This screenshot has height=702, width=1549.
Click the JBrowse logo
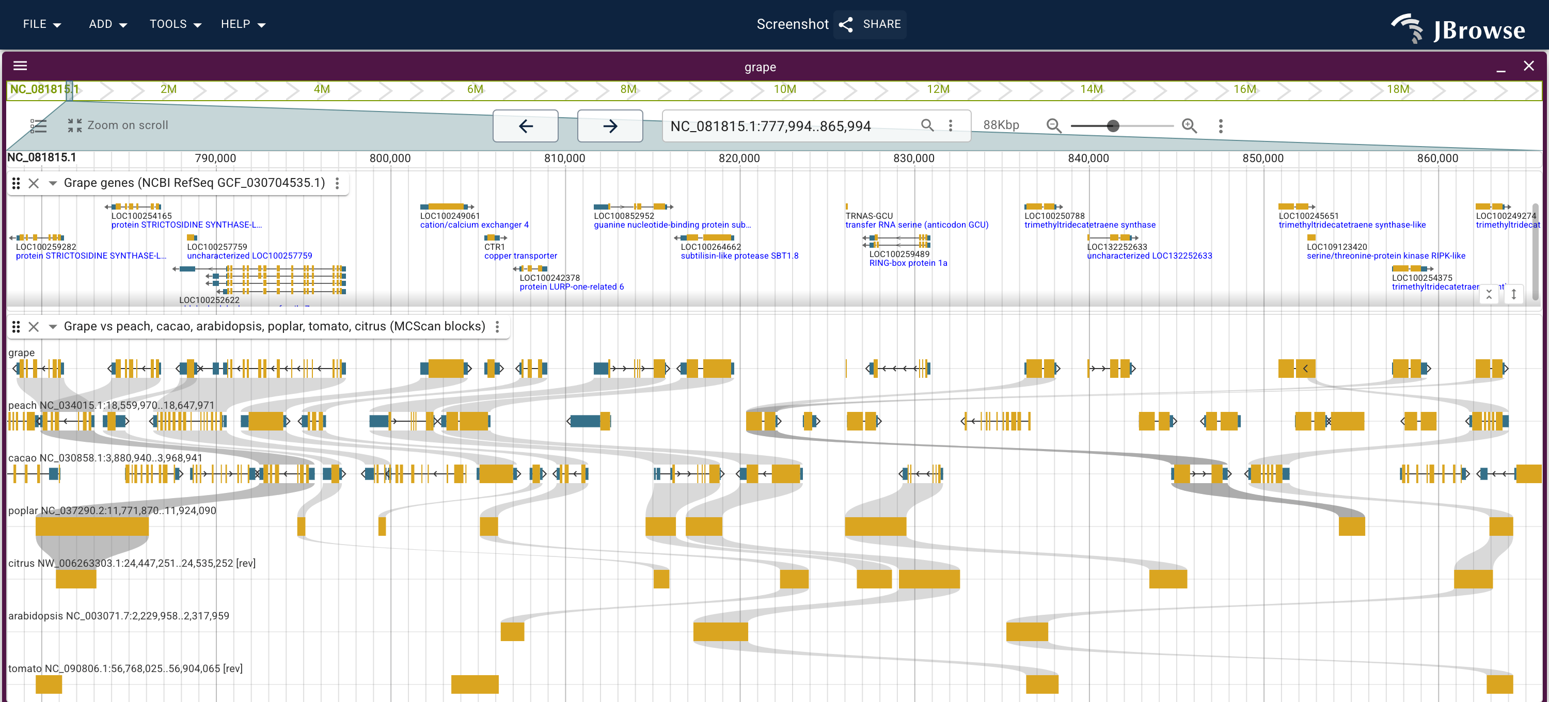pyautogui.click(x=1458, y=28)
